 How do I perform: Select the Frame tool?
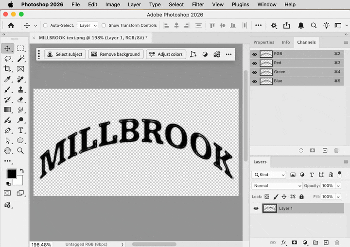click(x=20, y=69)
